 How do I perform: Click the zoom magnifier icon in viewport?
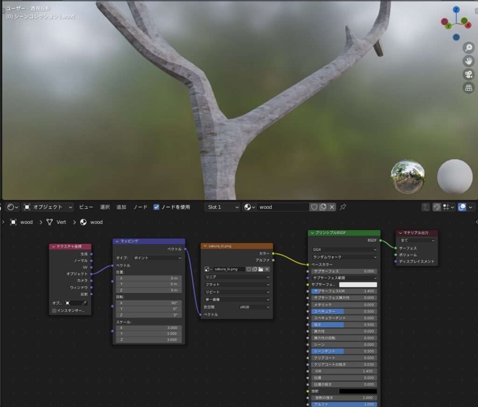click(x=468, y=48)
